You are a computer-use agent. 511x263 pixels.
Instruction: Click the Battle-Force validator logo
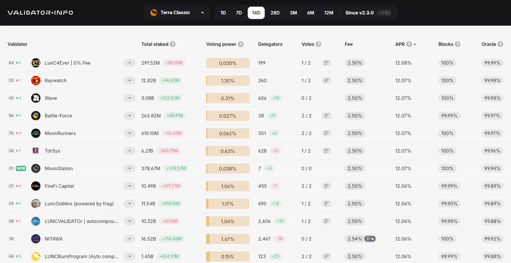[36, 116]
